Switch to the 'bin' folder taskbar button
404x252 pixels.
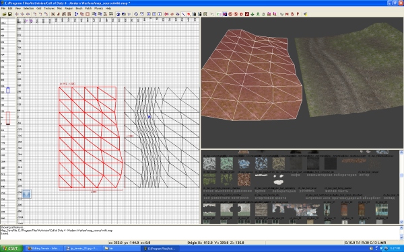point(121,249)
